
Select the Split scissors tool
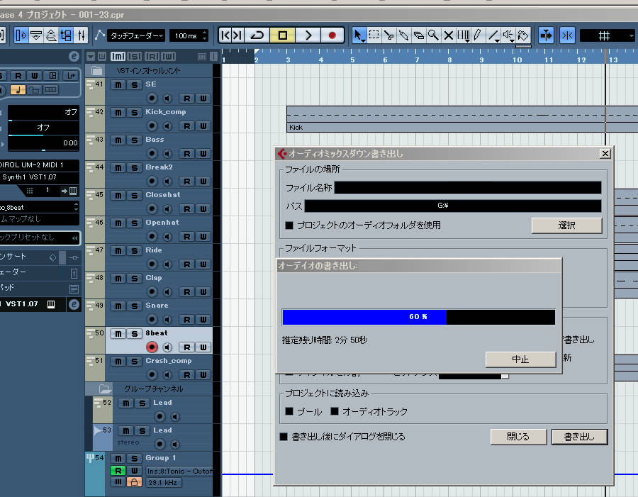(x=388, y=35)
